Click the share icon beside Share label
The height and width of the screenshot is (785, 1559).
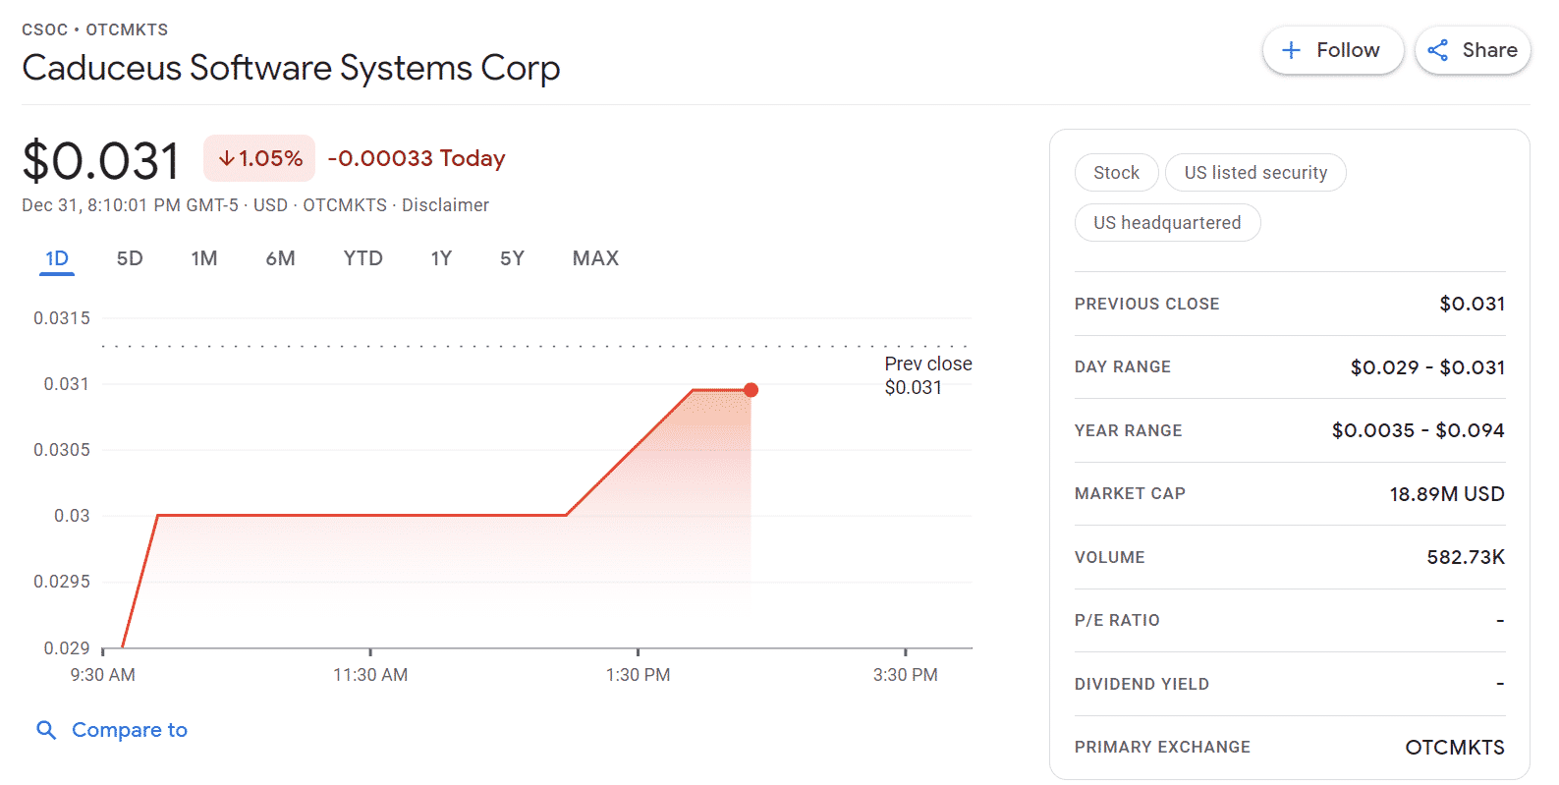tap(1438, 50)
